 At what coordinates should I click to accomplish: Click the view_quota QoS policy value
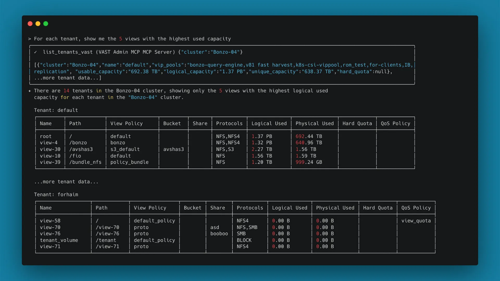pyautogui.click(x=416, y=221)
